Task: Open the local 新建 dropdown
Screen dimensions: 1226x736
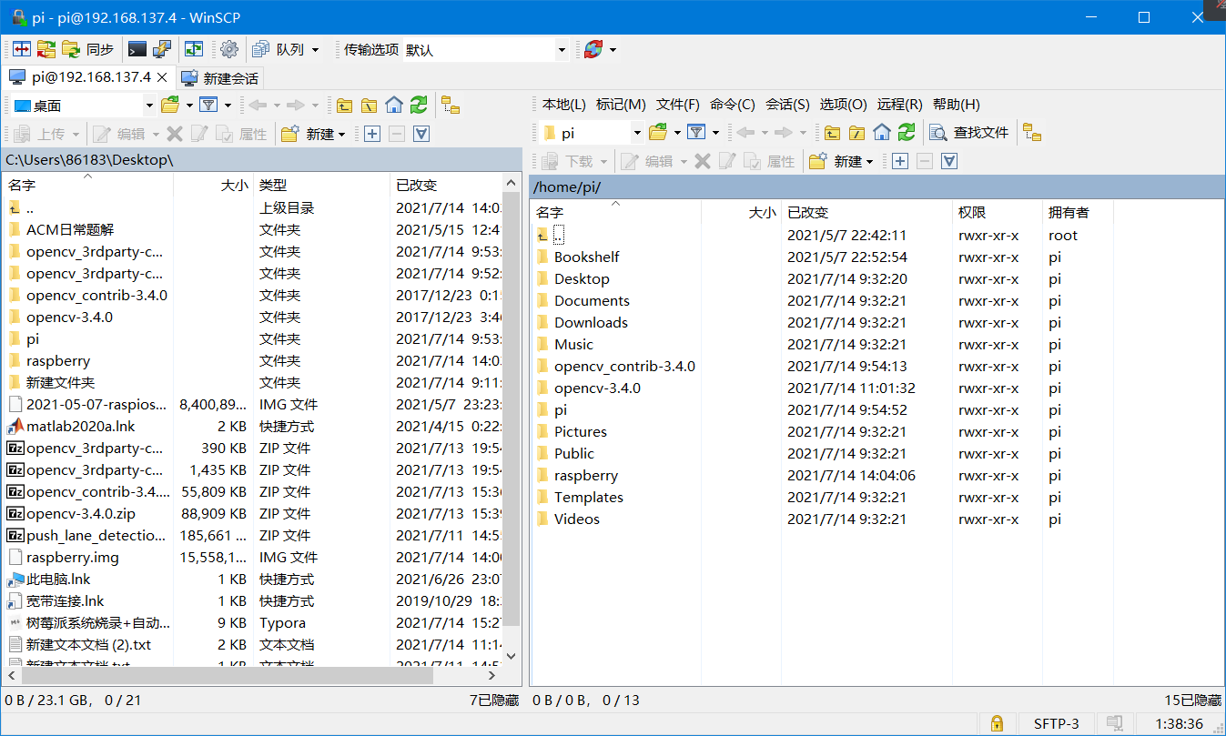Action: pos(314,134)
